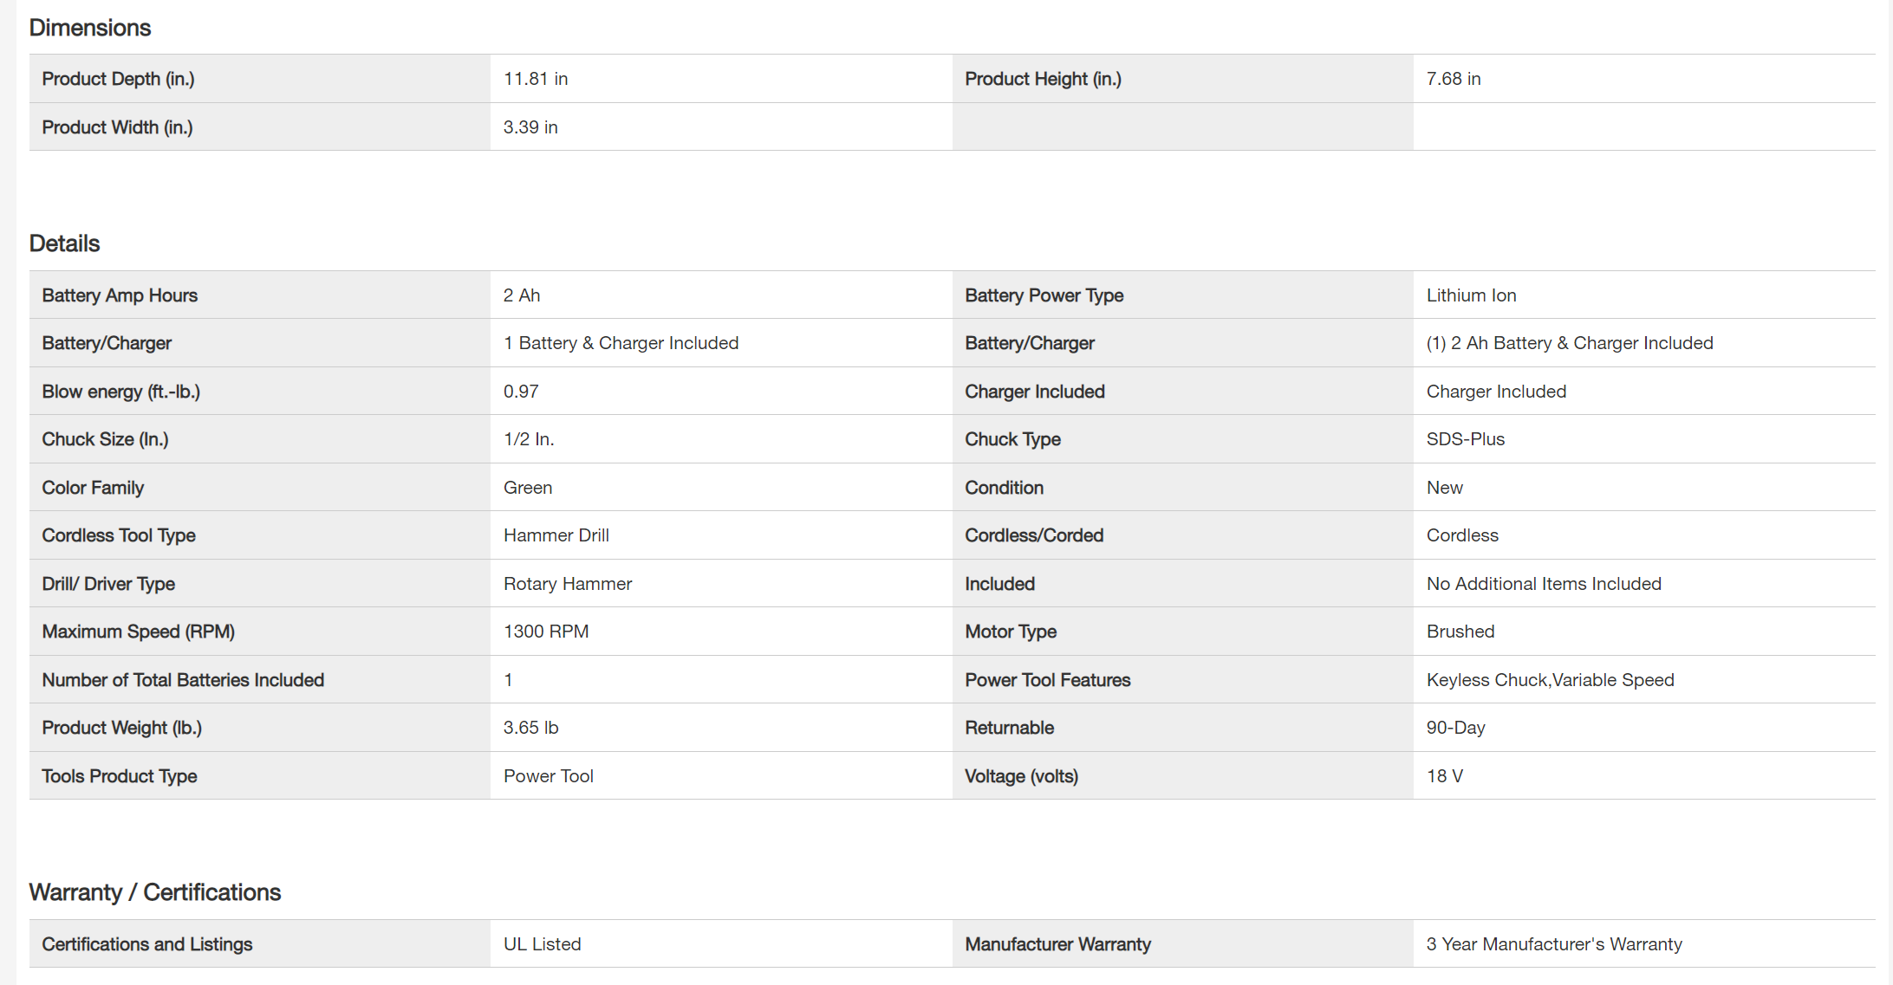The image size is (1893, 985).
Task: Click the Lithium Ion value cell
Action: point(1471,295)
